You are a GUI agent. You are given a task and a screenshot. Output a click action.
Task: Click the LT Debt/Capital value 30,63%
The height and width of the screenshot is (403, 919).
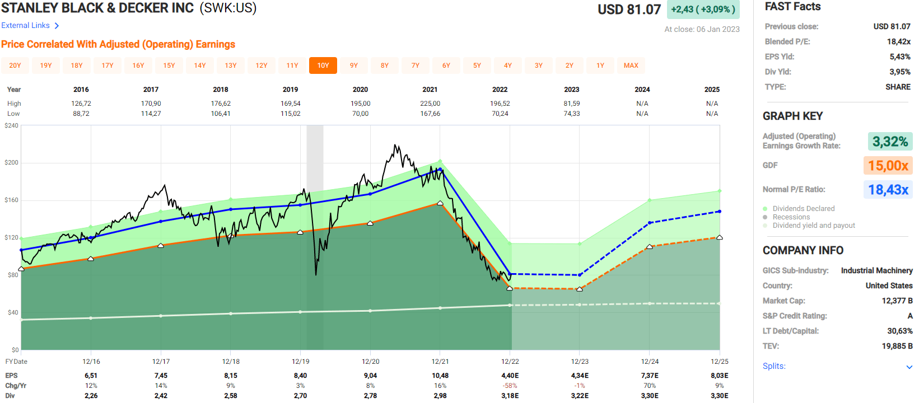(x=900, y=331)
